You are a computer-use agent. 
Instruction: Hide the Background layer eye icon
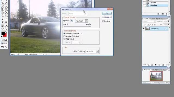pos(144,29)
